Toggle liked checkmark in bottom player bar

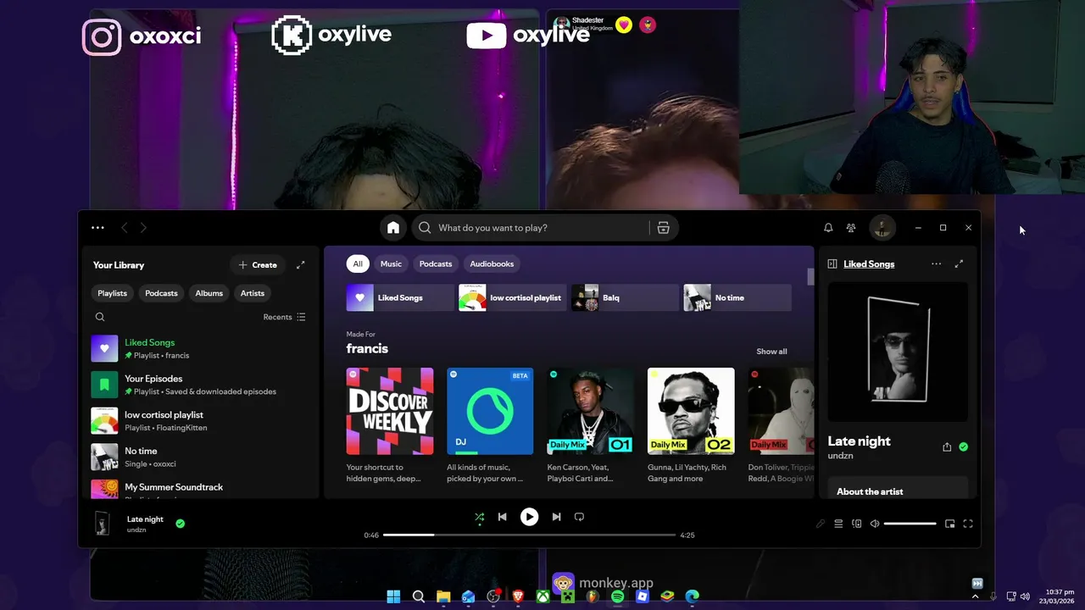click(x=180, y=524)
